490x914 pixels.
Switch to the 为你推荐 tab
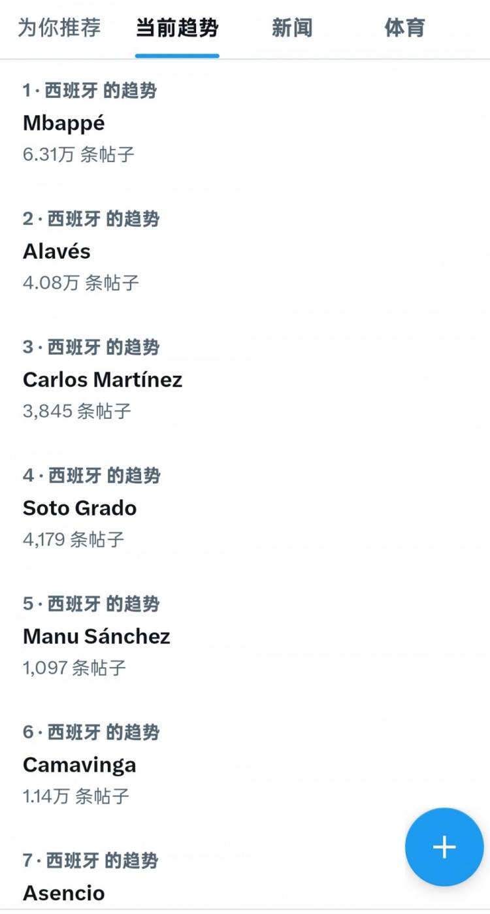click(59, 28)
